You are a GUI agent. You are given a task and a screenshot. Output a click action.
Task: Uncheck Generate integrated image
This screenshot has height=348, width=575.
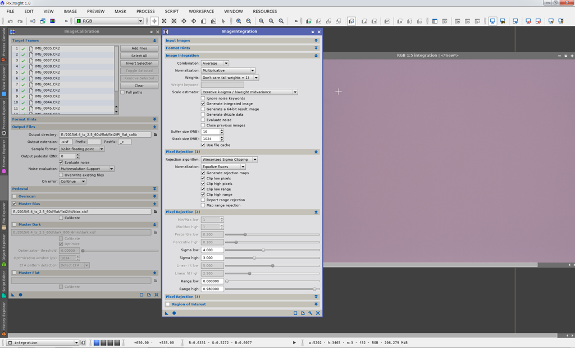[x=203, y=104]
